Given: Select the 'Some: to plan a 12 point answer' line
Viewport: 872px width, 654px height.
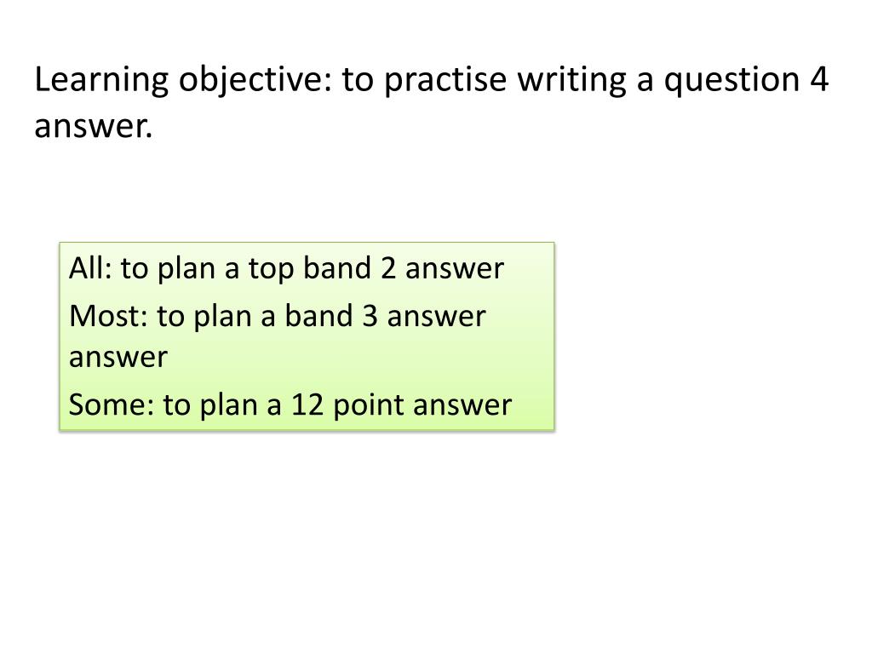Looking at the screenshot, I should click(x=290, y=404).
